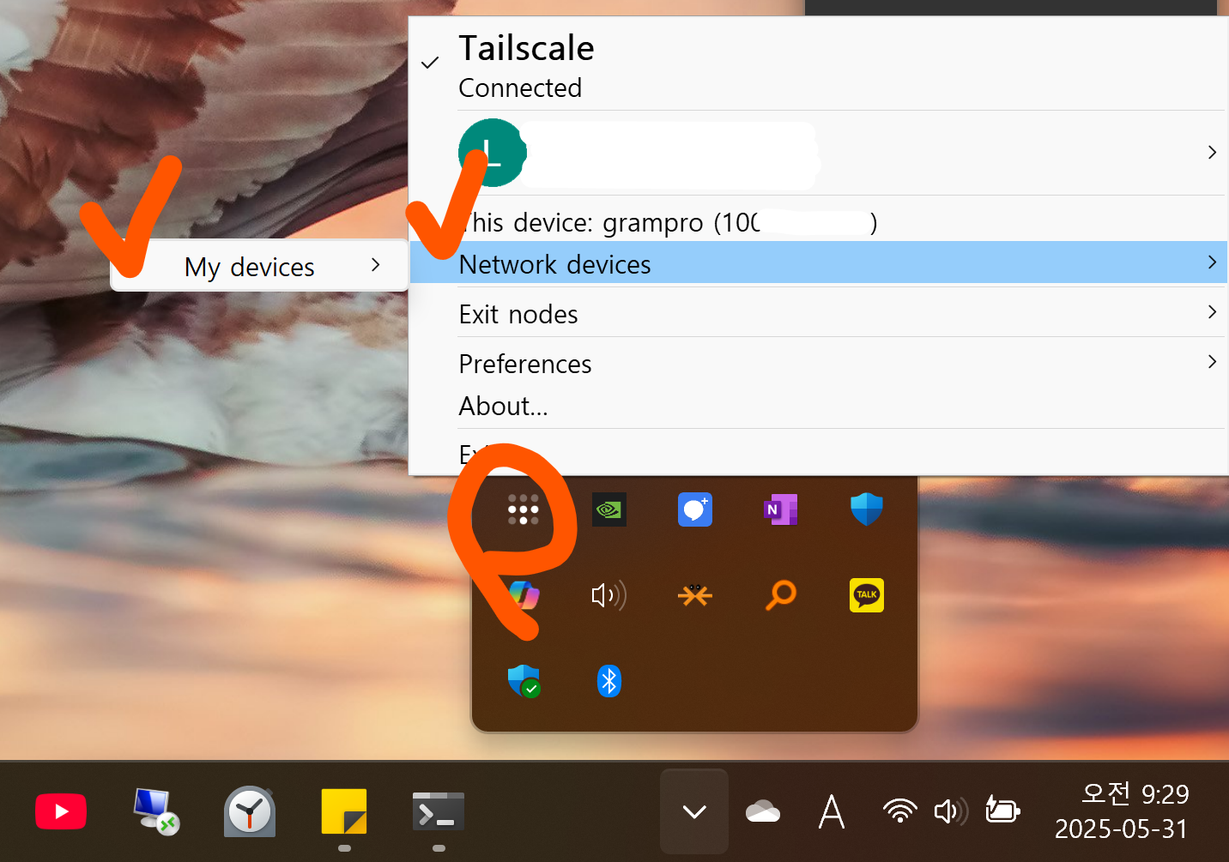
Task: Open Preferences in the Tailscale menu
Action: 525,363
